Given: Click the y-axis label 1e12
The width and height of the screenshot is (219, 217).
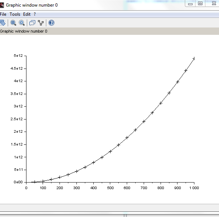Looking at the screenshot, I should click(x=18, y=157).
